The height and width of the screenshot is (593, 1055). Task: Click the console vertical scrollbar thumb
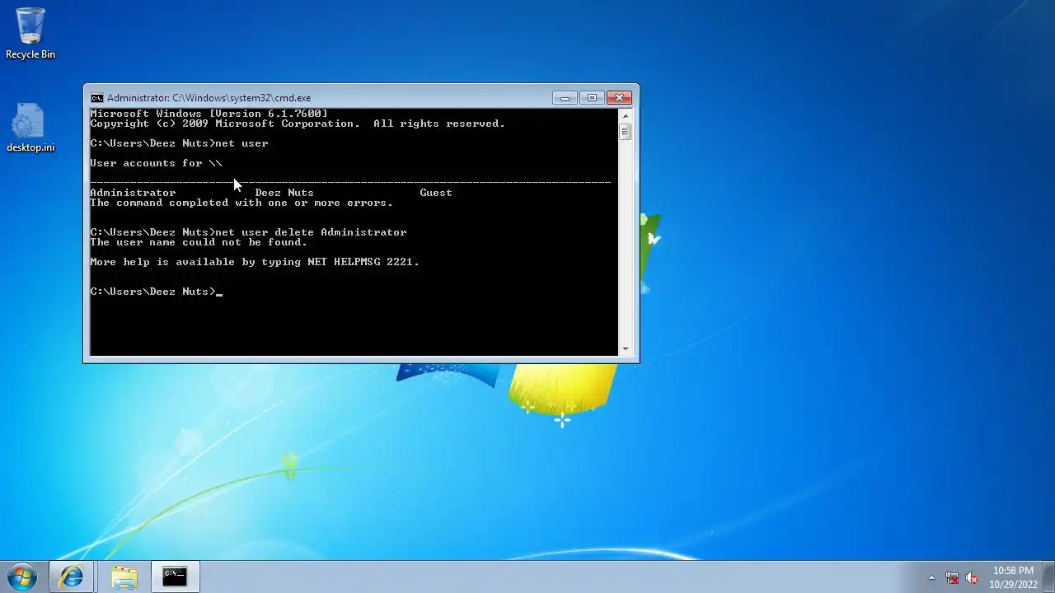click(x=625, y=132)
